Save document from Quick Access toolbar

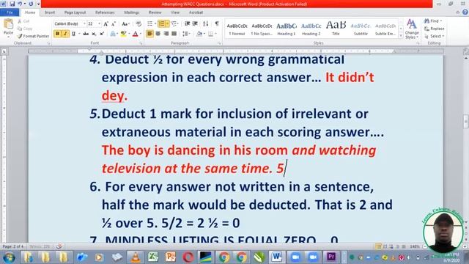pos(12,4)
